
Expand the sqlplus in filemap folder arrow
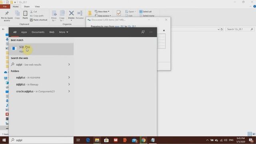(x=69, y=84)
